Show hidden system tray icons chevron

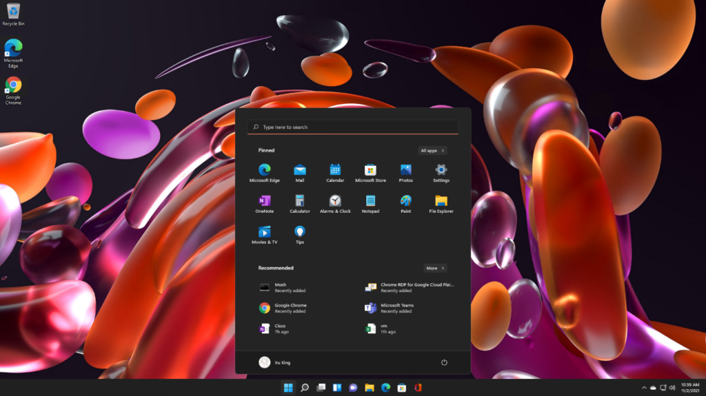click(x=644, y=388)
